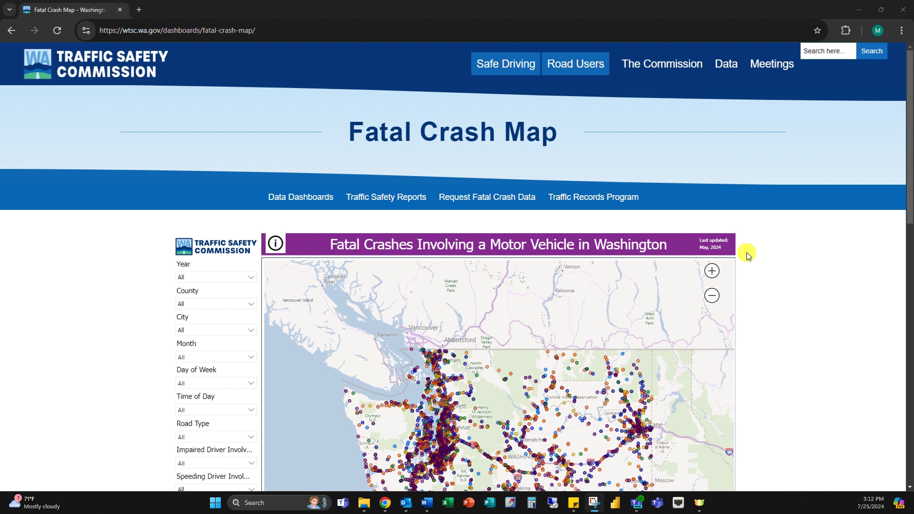The width and height of the screenshot is (914, 514).
Task: Reload the page with the refresh icon
Action: (x=57, y=30)
